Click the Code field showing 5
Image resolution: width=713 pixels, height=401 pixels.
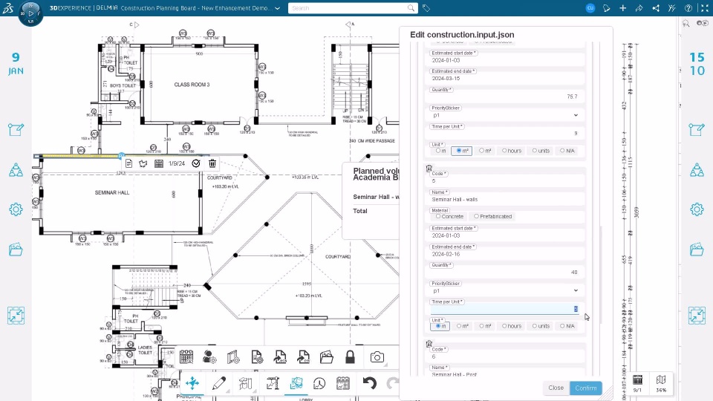tap(505, 180)
